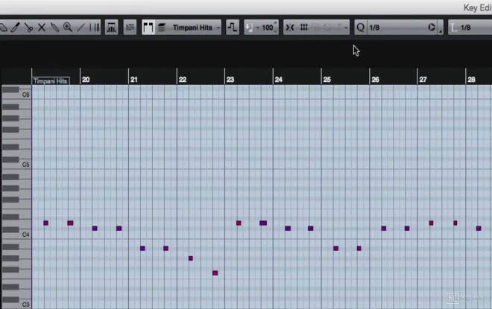Toggle Snap on/off button
This screenshot has height=309, width=492.
tap(290, 28)
